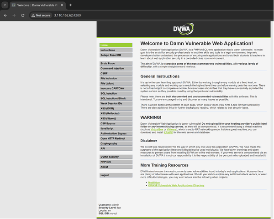Open the SQL Injection menu item
Screen dimensions: 274x219
(109, 93)
